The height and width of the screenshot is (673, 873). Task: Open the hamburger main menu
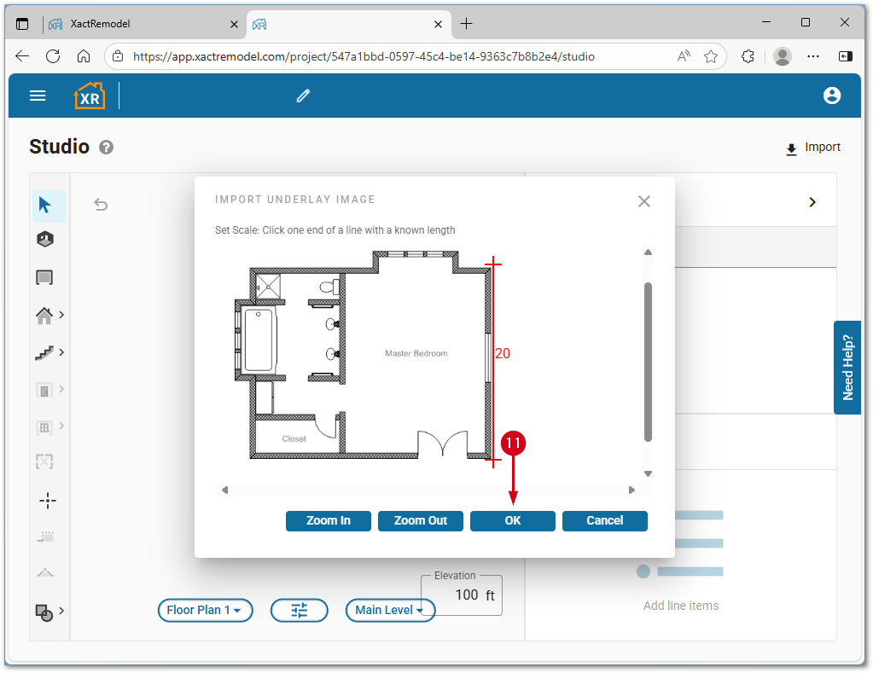click(x=38, y=96)
